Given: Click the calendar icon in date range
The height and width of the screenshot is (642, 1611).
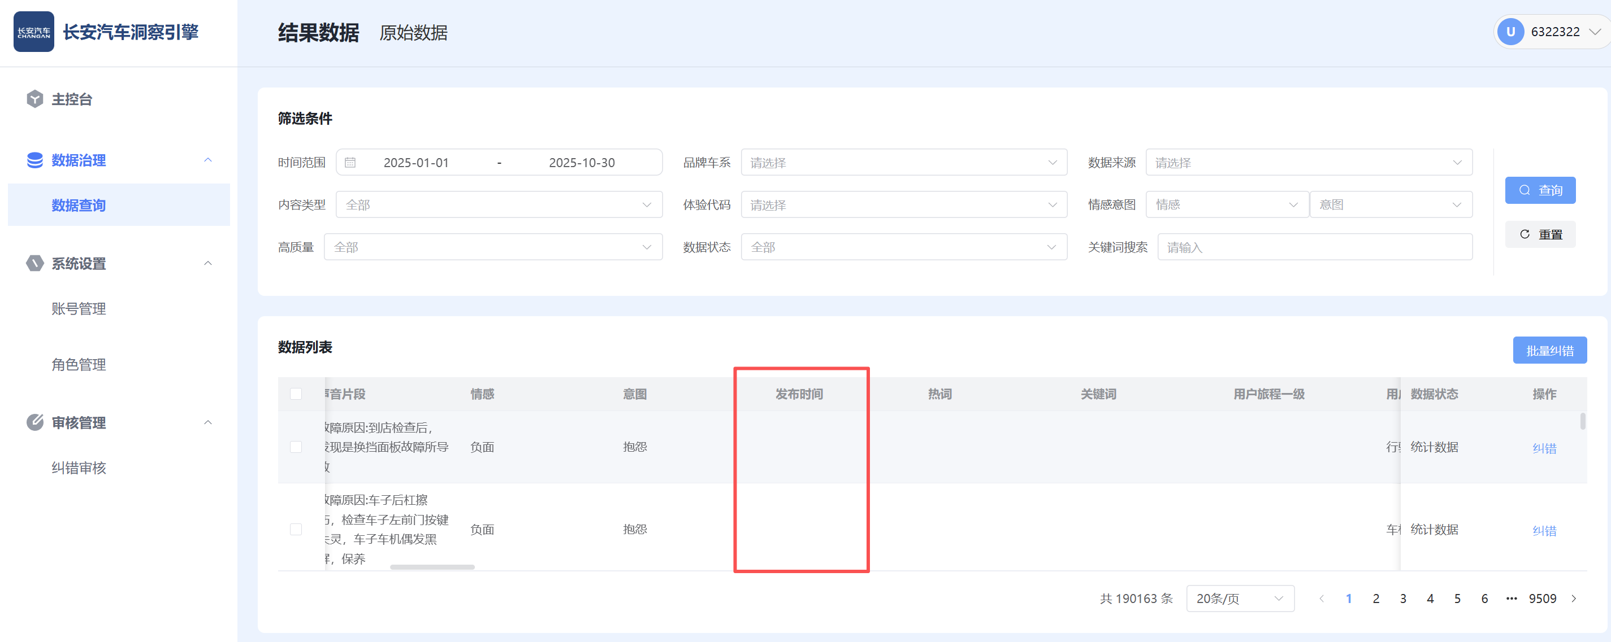Looking at the screenshot, I should pos(350,163).
